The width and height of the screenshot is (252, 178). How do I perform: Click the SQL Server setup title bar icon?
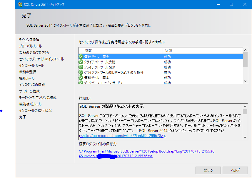click(20, 4)
